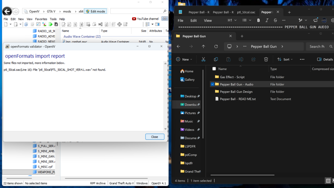
Task: Toggle italic formatting in Notepad
Action: (x=267, y=20)
